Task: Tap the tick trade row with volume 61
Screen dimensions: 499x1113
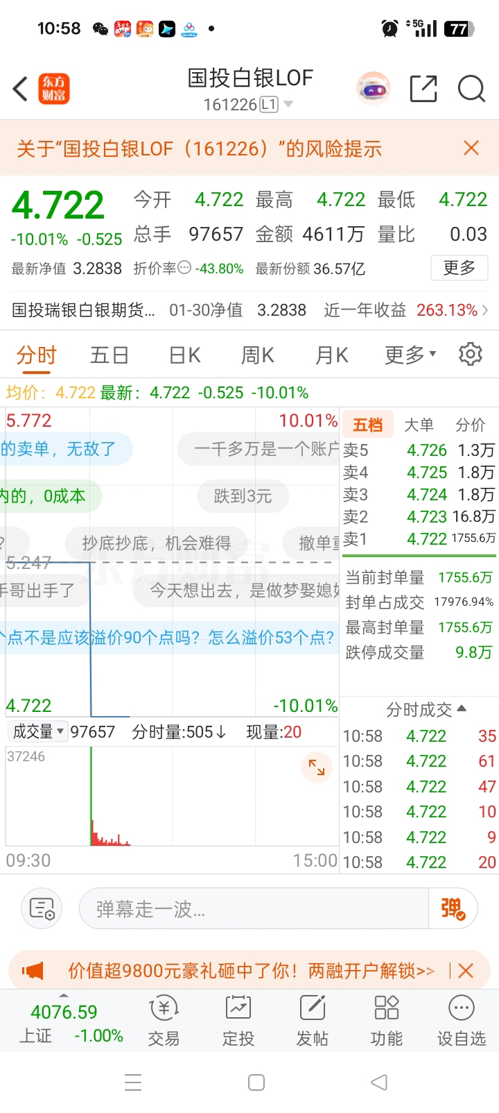Action: tap(419, 761)
